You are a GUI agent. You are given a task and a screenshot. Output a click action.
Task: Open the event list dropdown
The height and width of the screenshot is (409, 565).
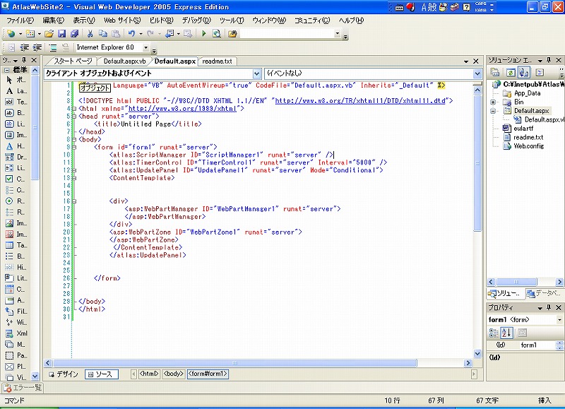click(x=477, y=74)
